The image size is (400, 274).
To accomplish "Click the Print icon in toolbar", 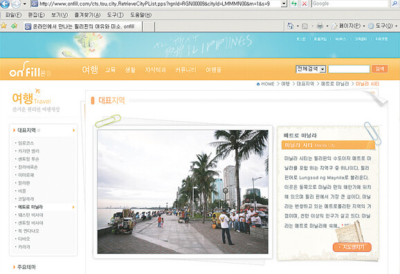I will 320,26.
